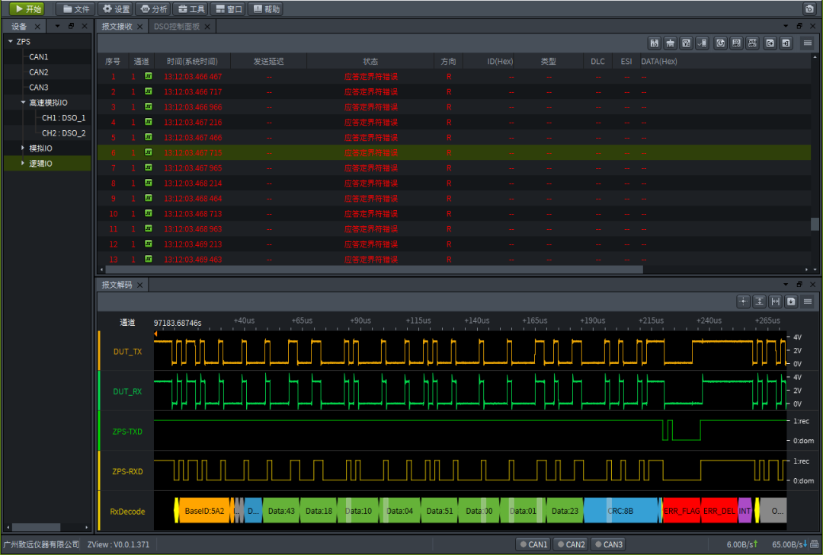This screenshot has width=823, height=555.
Task: Click the checkmark scroll toolbar icon
Action: (x=702, y=43)
